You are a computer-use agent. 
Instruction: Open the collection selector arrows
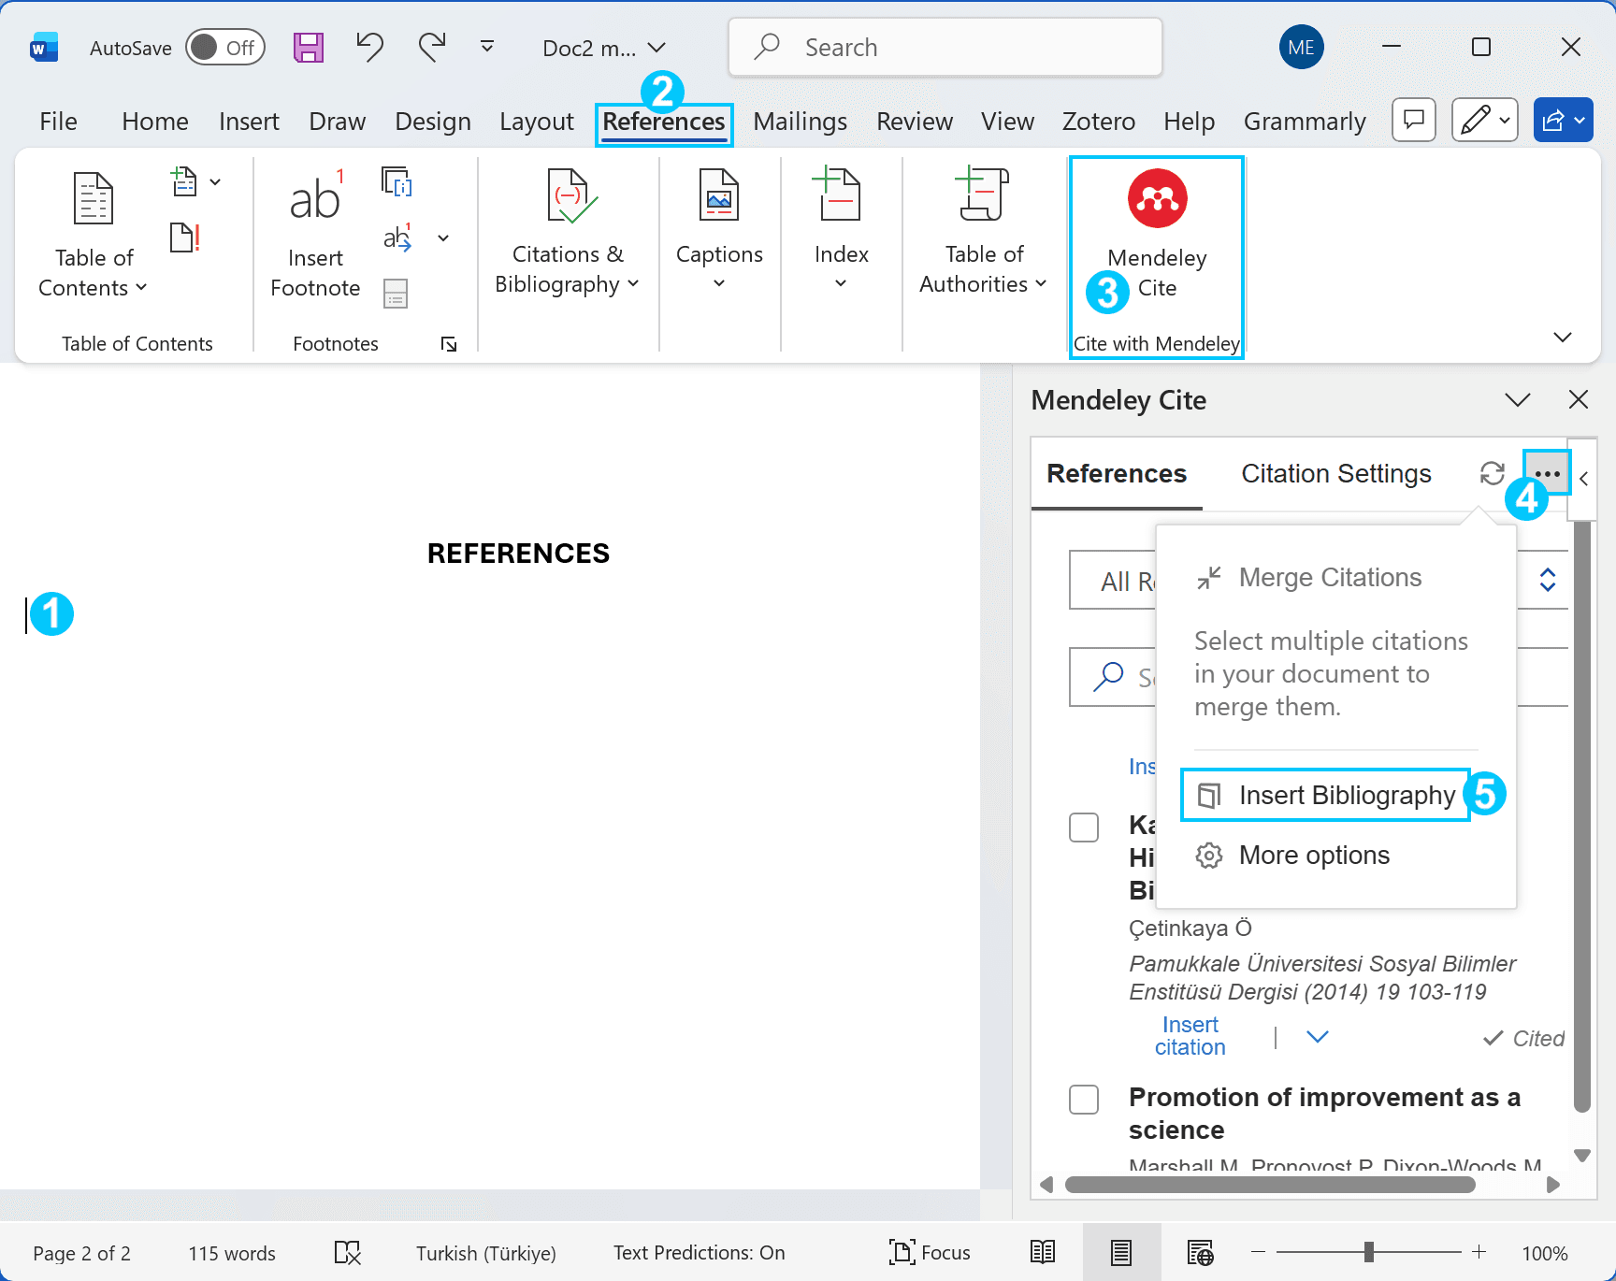click(x=1547, y=580)
